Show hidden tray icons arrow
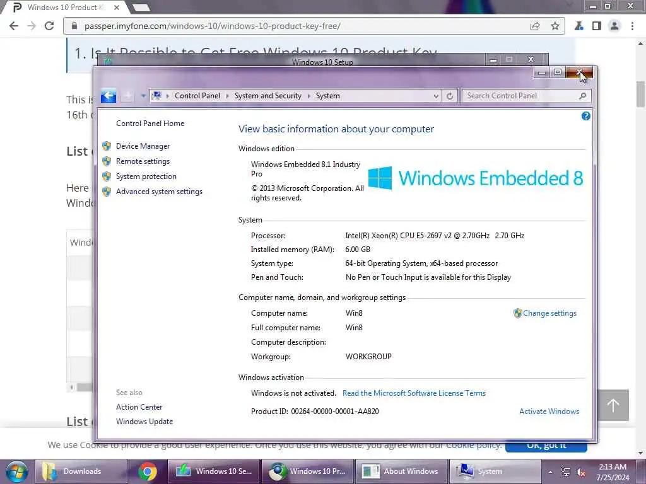This screenshot has height=484, width=646. 550,472
